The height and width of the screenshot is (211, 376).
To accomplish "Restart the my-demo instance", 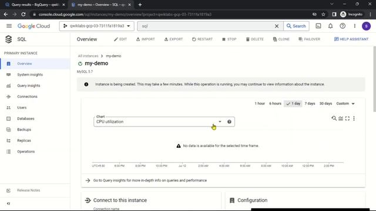I will point(202,39).
